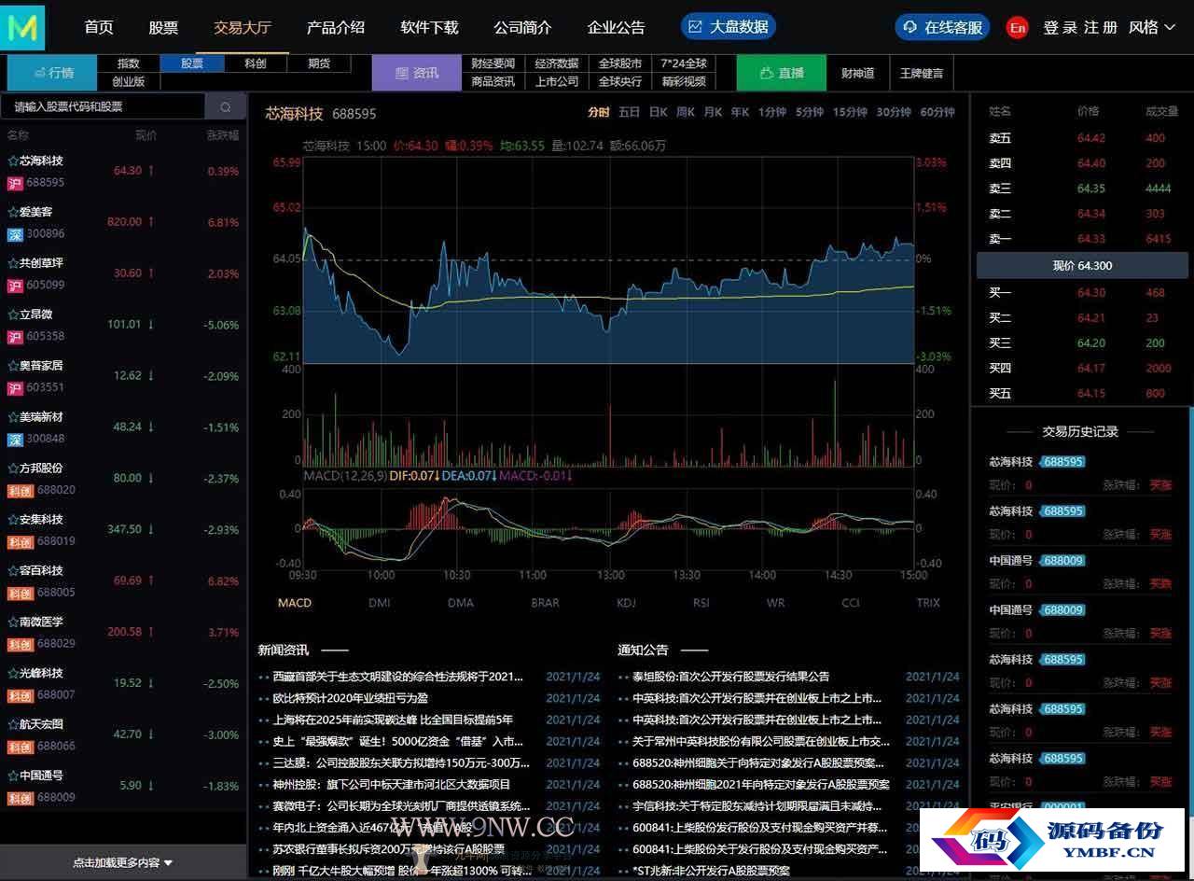The image size is (1194, 881).
Task: Toggle favorite star for 爱美客
Action: pos(13,212)
